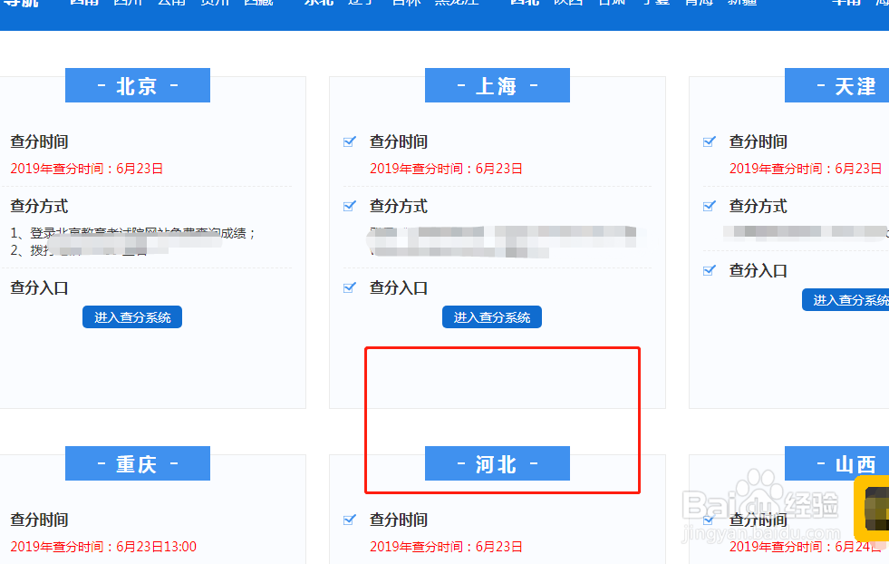The height and width of the screenshot is (564, 889).
Task: Select the 重庆 region header
Action: coord(138,463)
